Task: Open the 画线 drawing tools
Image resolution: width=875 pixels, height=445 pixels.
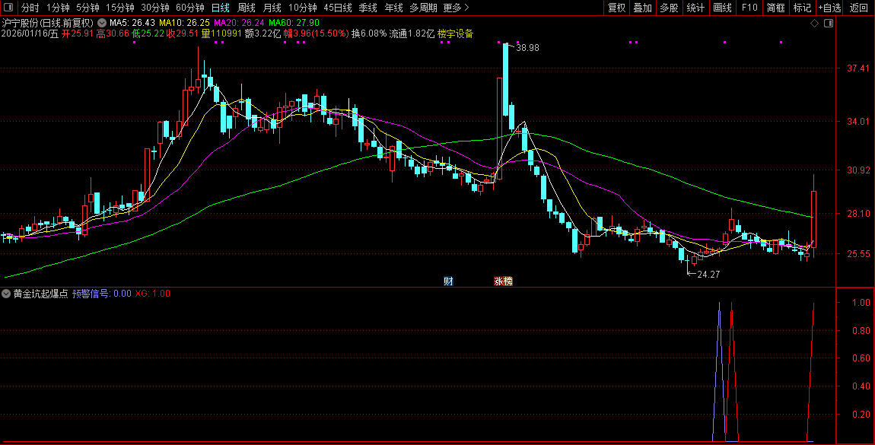Action: click(x=723, y=8)
